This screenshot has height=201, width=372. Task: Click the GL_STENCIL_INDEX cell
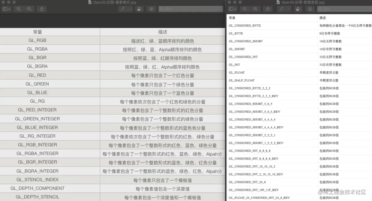click(x=37, y=180)
